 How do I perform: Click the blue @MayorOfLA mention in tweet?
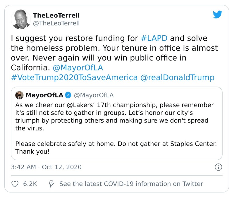click(x=78, y=68)
